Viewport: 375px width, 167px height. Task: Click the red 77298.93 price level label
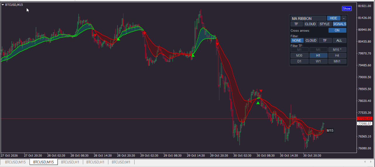[365, 118]
